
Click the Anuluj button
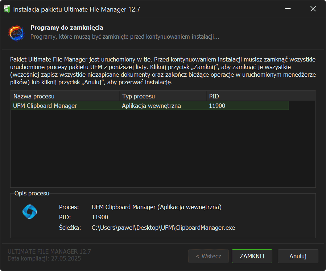tap(298, 256)
